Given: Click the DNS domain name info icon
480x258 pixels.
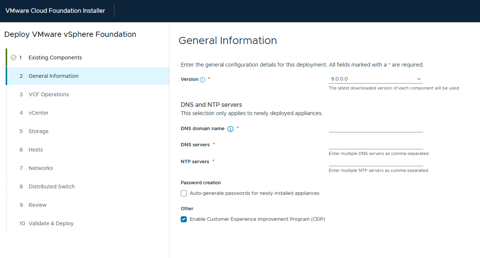Looking at the screenshot, I should [230, 129].
